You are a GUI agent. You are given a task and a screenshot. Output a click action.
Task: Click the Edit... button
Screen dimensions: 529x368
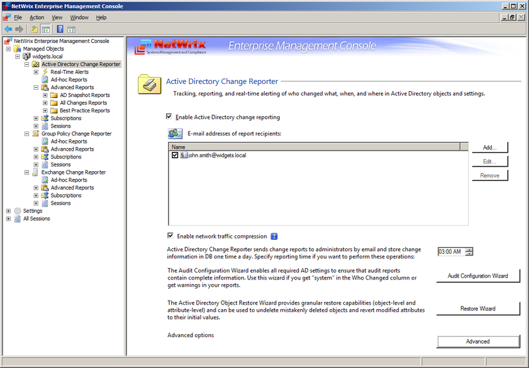tap(489, 161)
